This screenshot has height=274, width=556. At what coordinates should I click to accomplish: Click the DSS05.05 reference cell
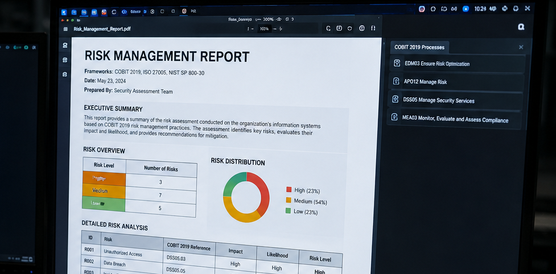click(x=189, y=270)
